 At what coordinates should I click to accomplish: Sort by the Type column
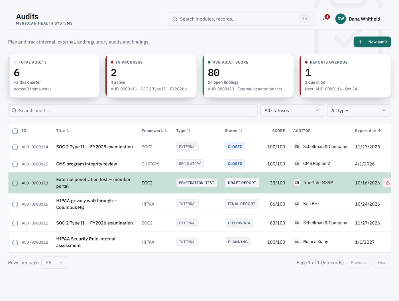183,131
